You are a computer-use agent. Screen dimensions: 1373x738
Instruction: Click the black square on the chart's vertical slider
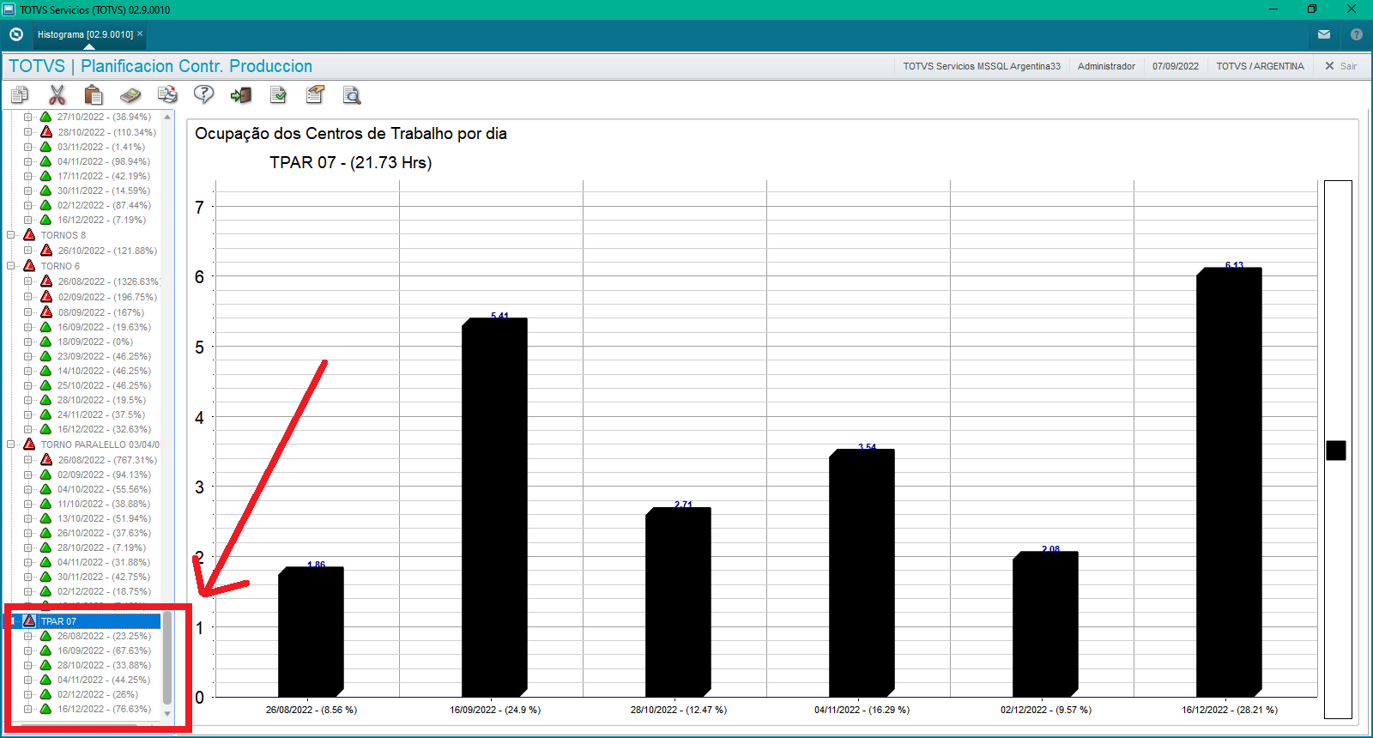click(1336, 450)
